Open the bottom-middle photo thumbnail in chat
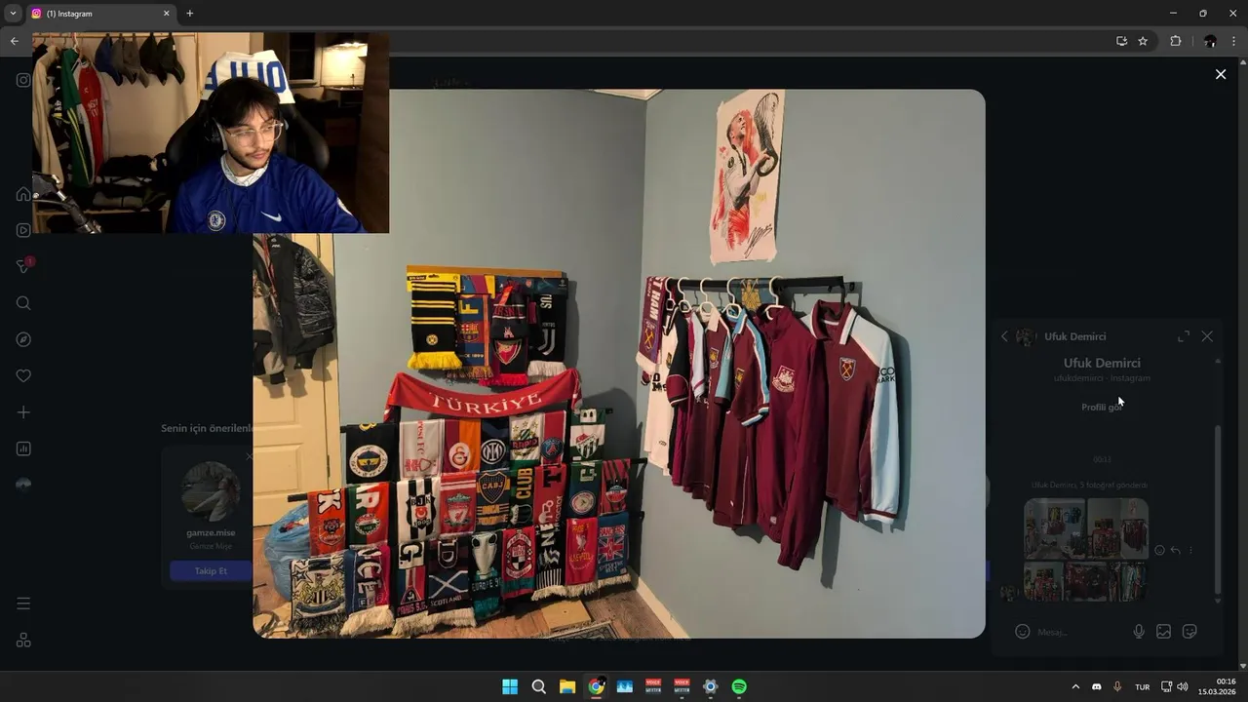Image resolution: width=1248 pixels, height=702 pixels. (1086, 581)
